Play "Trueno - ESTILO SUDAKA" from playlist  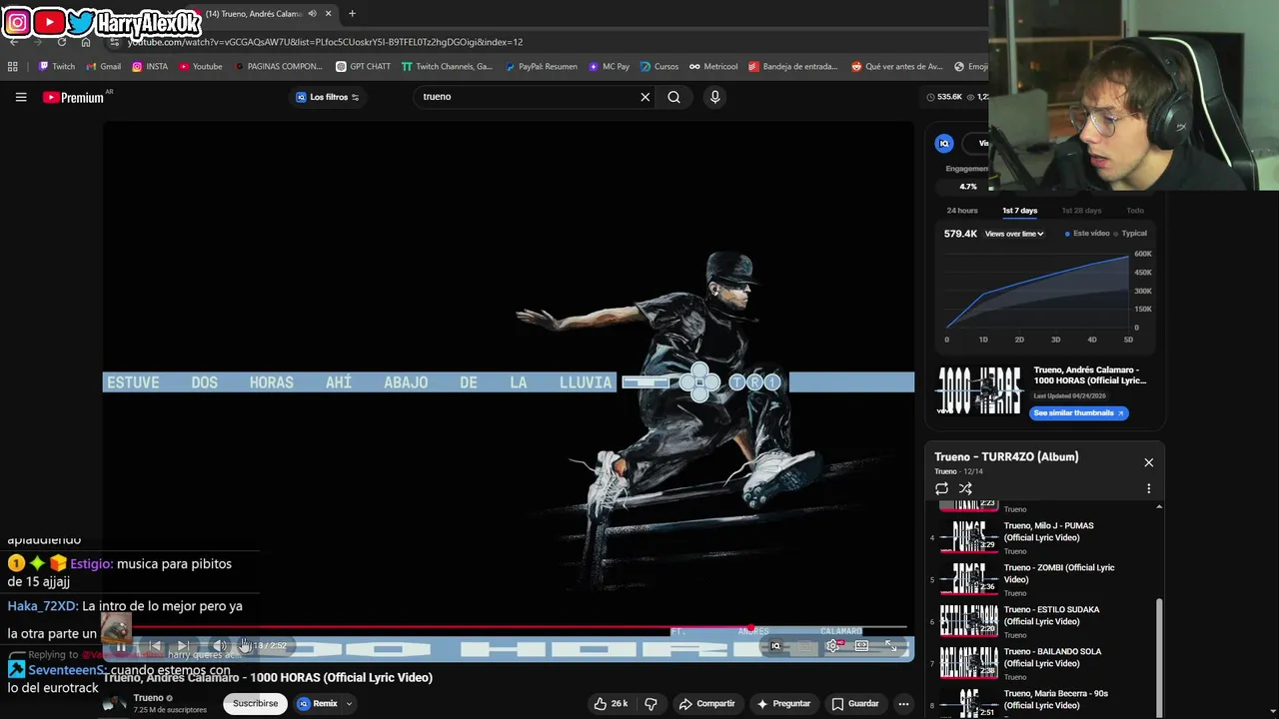pos(1042,621)
